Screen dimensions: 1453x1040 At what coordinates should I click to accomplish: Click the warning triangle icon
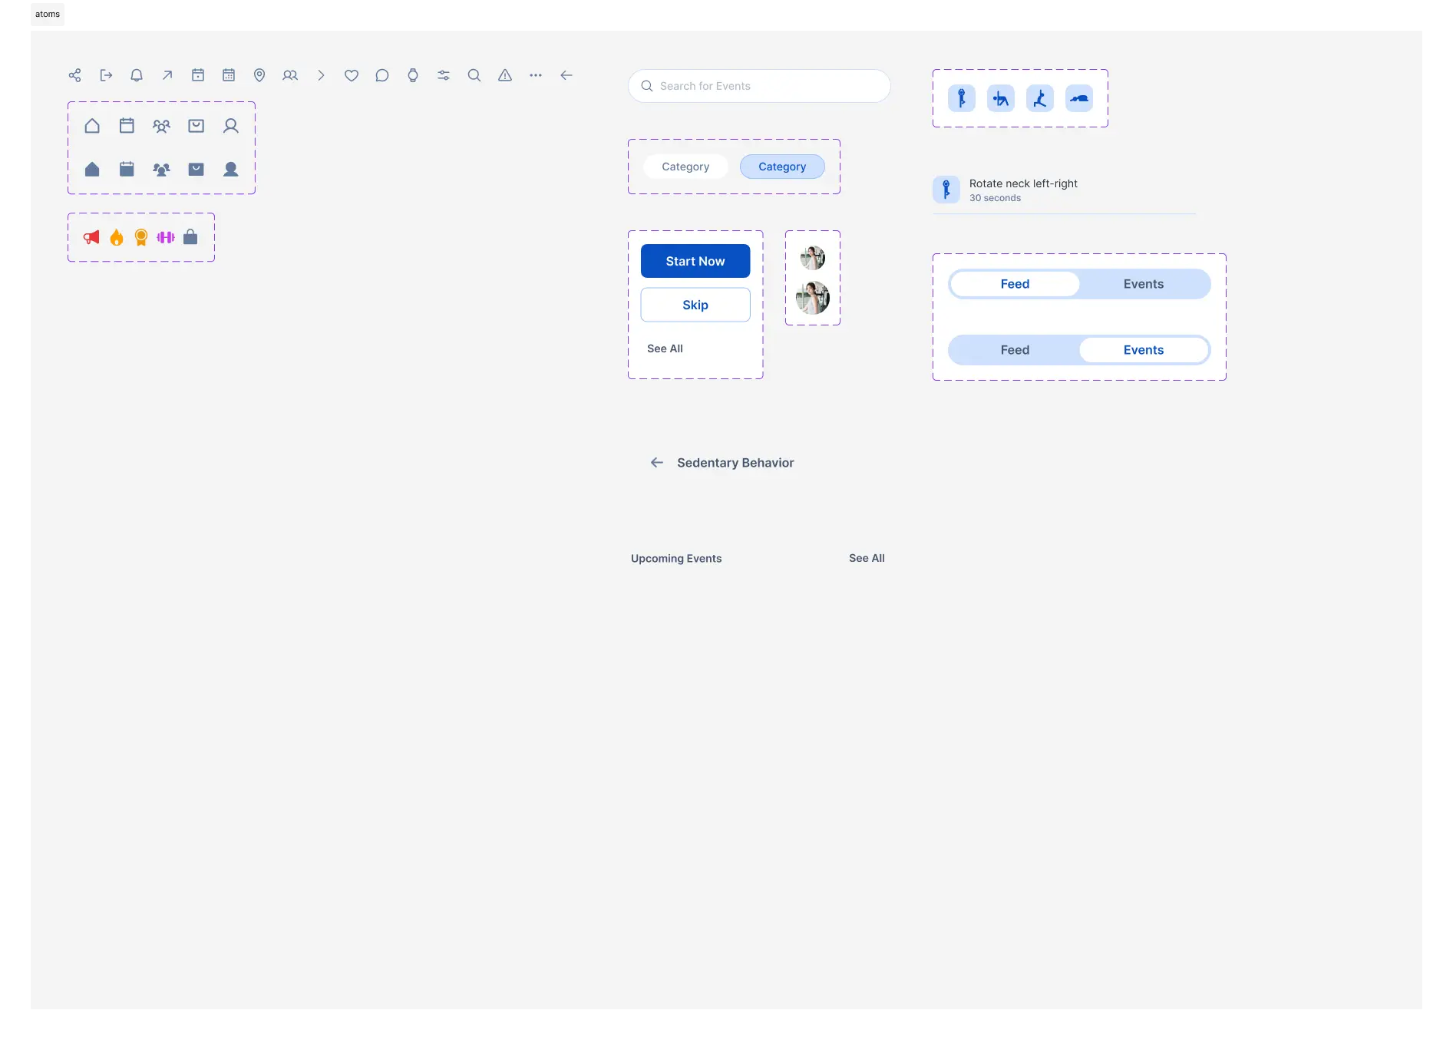point(505,75)
